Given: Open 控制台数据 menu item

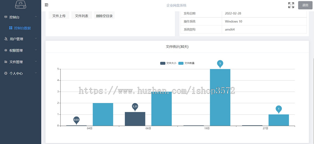Looking at the screenshot, I should click(21, 28).
